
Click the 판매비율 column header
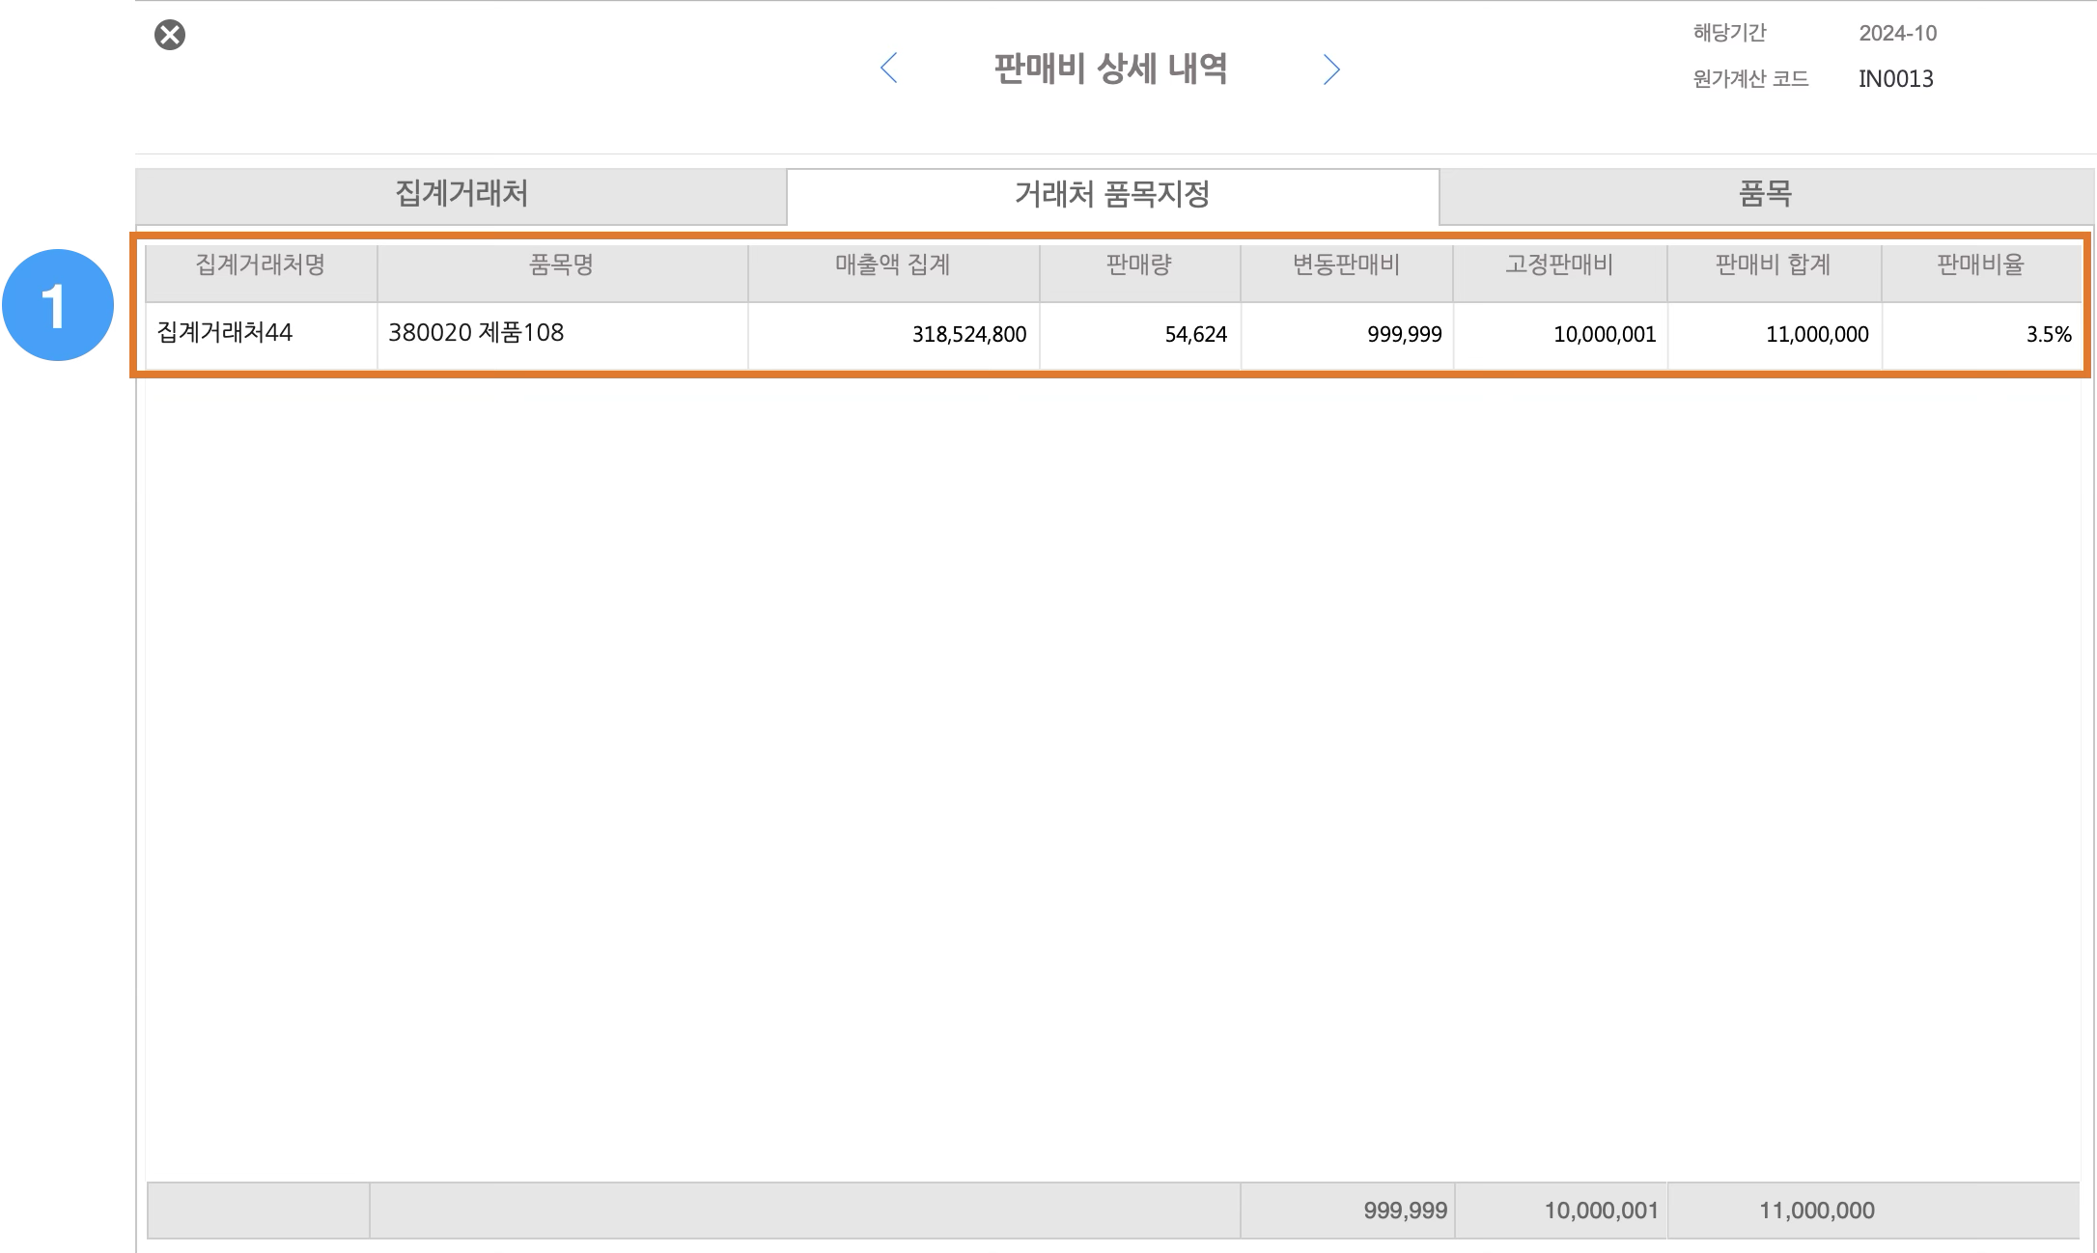click(x=1980, y=265)
